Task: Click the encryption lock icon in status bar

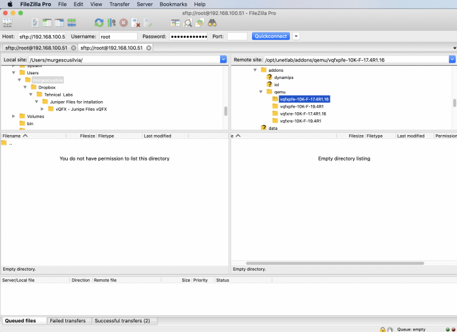Action: (383, 329)
